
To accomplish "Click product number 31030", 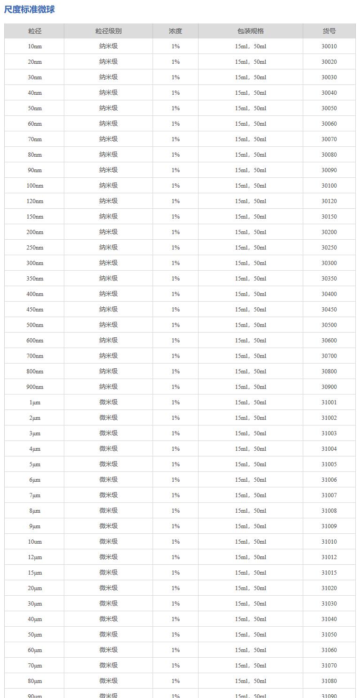I will pos(329,604).
